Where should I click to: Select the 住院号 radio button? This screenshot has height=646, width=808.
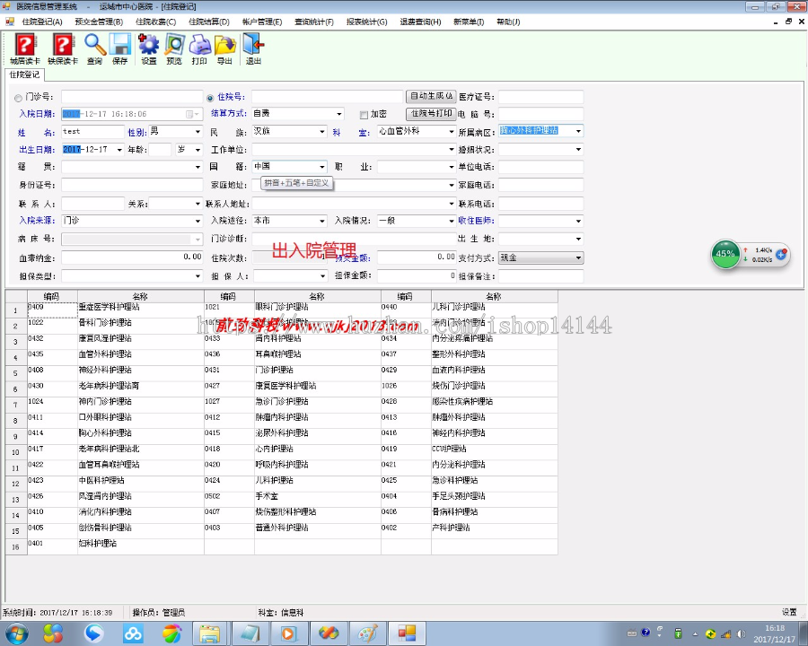(209, 96)
